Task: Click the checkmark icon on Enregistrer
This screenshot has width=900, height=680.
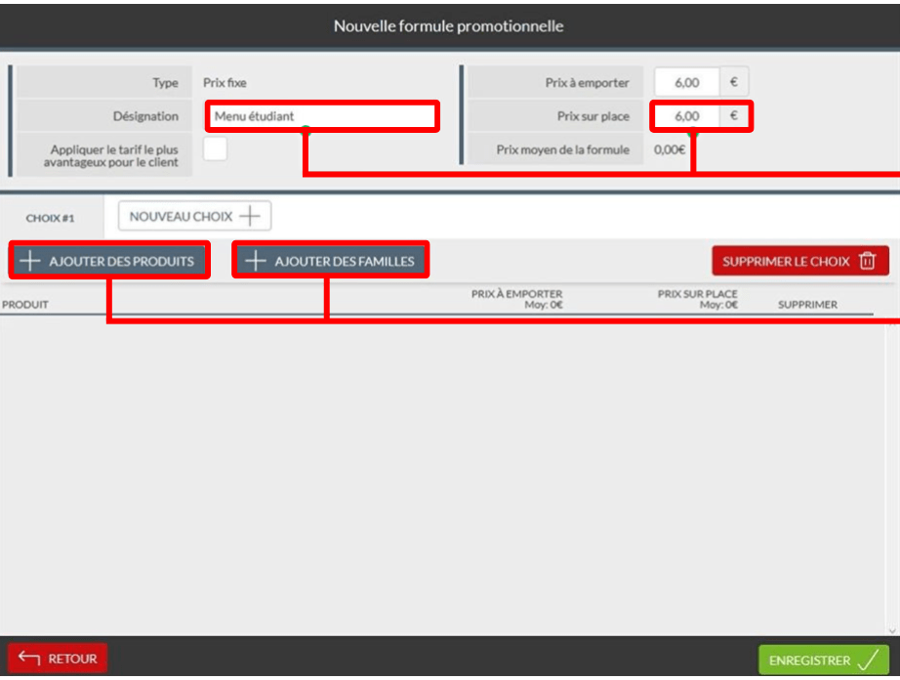Action: (x=867, y=660)
